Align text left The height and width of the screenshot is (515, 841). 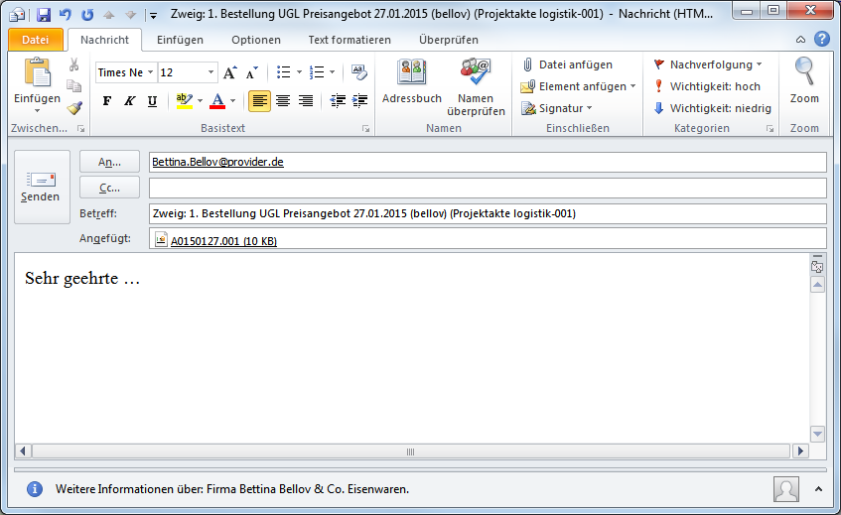tap(259, 101)
